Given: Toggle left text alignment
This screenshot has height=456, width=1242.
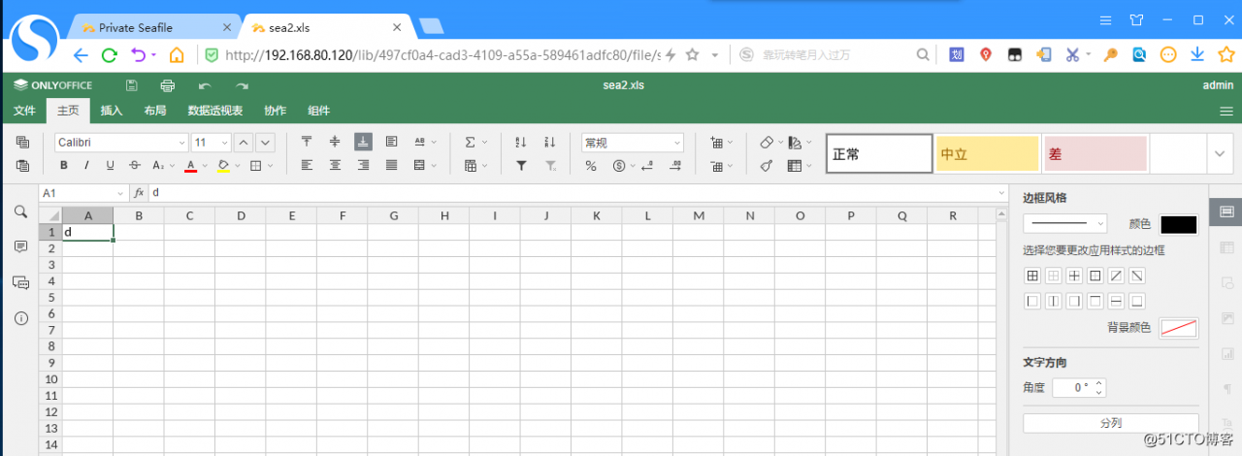Looking at the screenshot, I should tap(307, 165).
